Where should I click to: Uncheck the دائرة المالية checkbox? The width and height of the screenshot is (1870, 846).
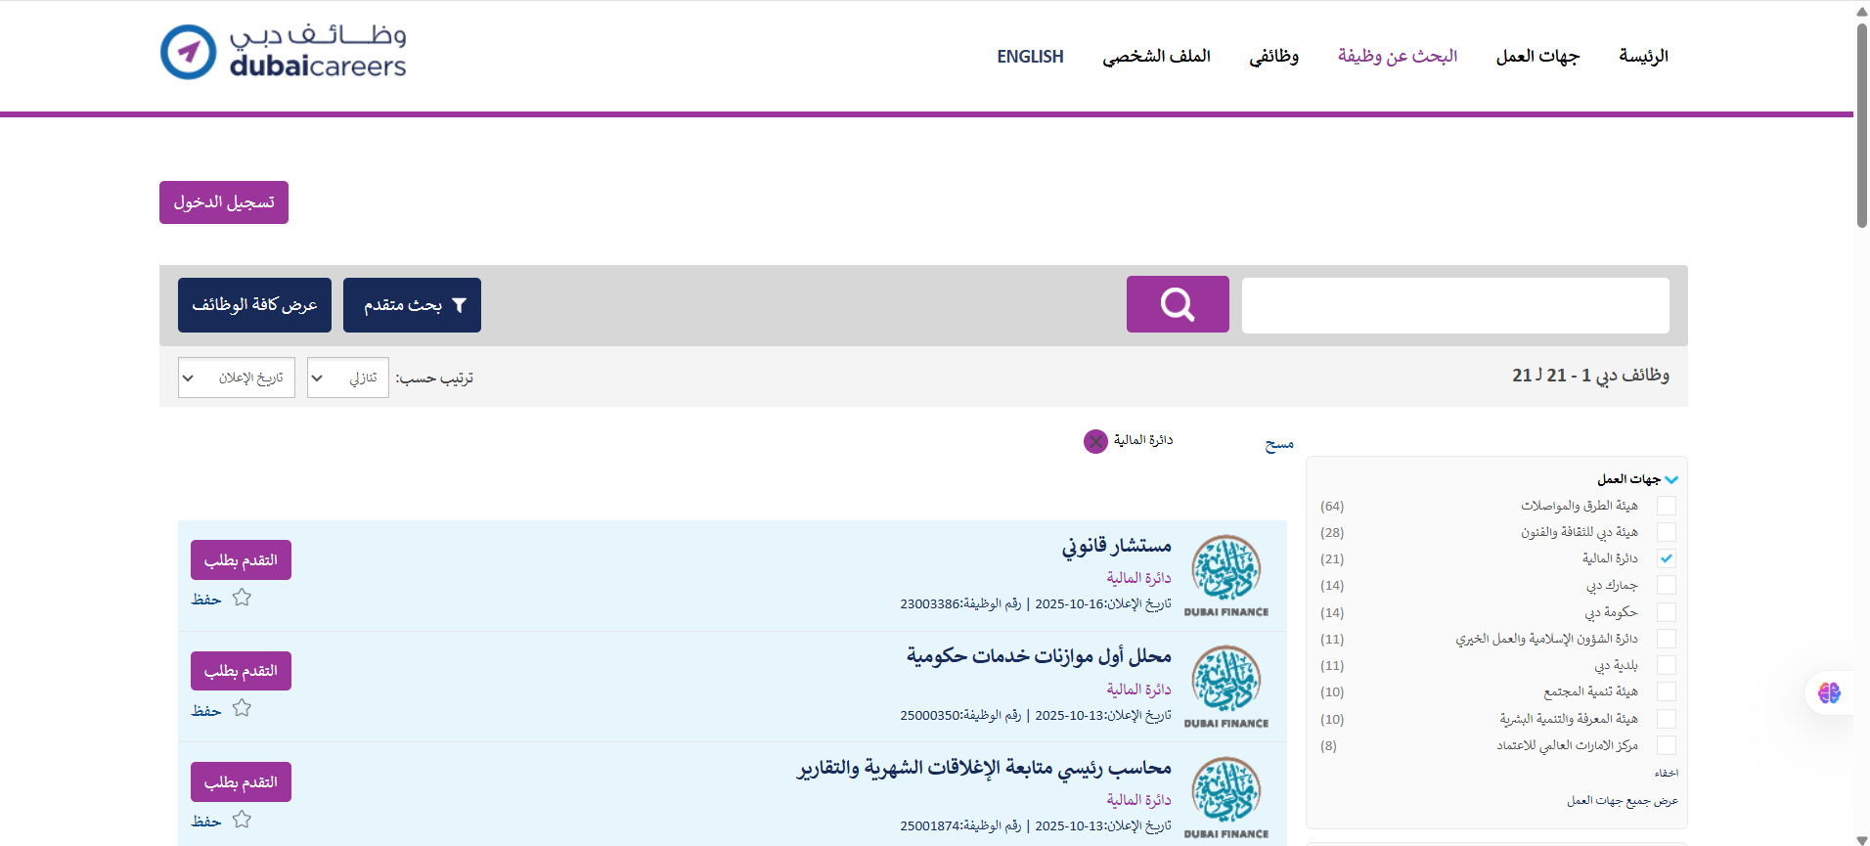tap(1667, 558)
